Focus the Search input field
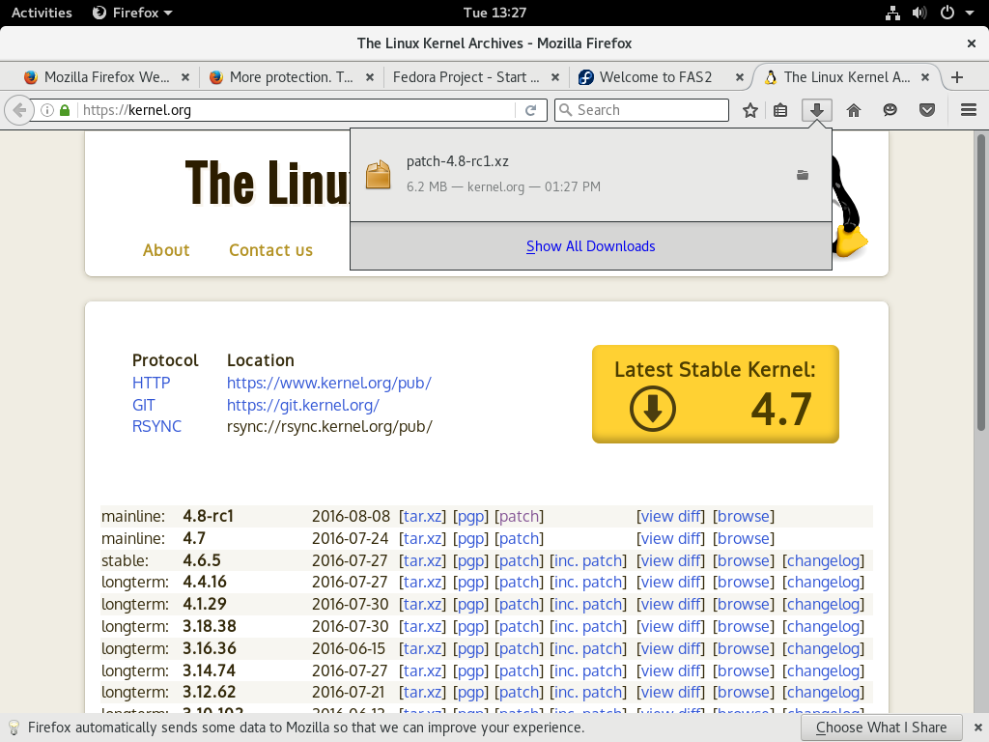Screen dimensions: 989x742 coord(641,110)
